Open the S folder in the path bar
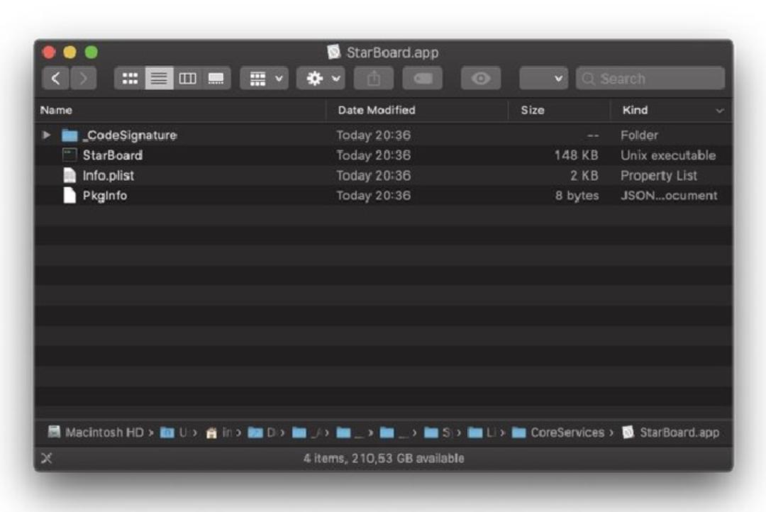 click(x=438, y=433)
